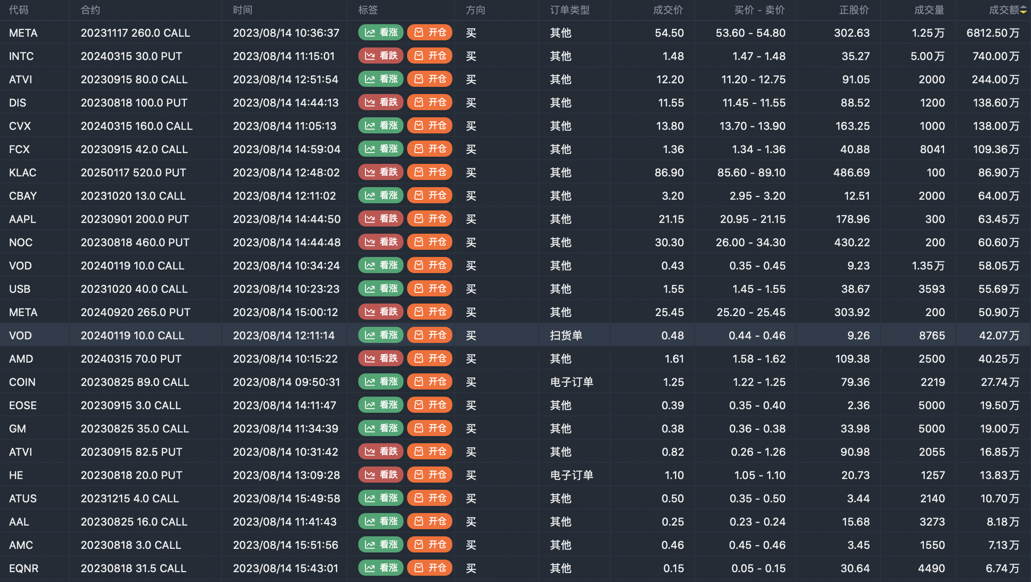Open the AAPL ticker symbol
Screen dimensions: 1031x582
[x=22, y=219]
